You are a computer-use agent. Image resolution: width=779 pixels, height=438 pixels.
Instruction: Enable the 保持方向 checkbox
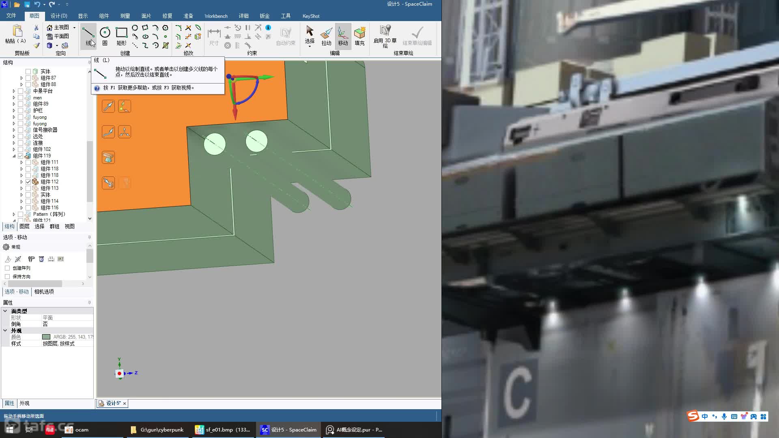click(7, 276)
